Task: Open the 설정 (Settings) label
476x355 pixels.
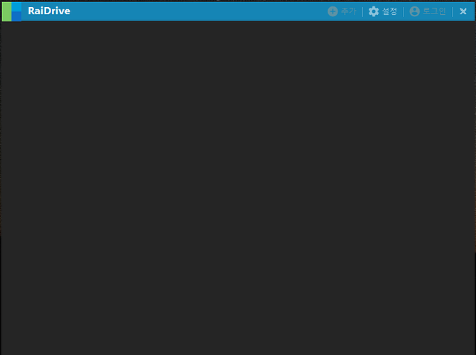Action: pos(389,11)
